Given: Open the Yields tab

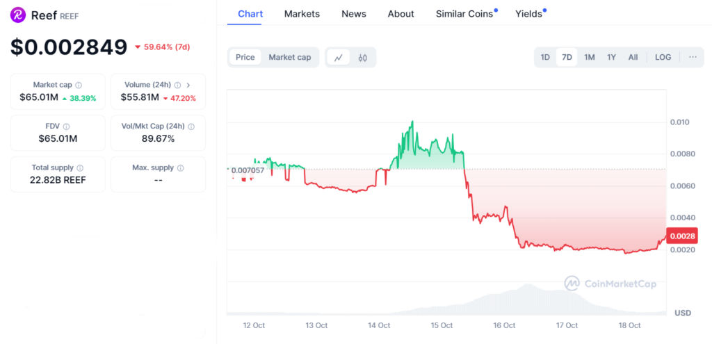Looking at the screenshot, I should (528, 14).
